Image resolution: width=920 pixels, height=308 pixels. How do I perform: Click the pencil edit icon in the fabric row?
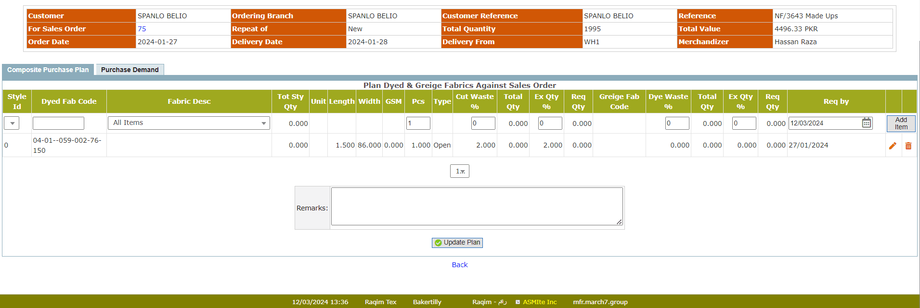coord(893,146)
